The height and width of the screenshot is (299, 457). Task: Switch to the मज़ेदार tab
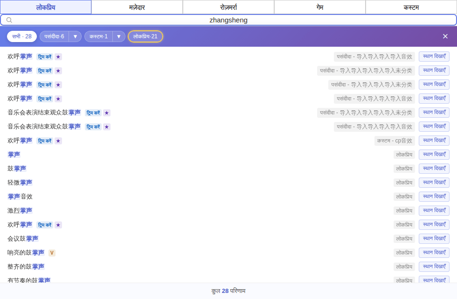click(x=137, y=7)
